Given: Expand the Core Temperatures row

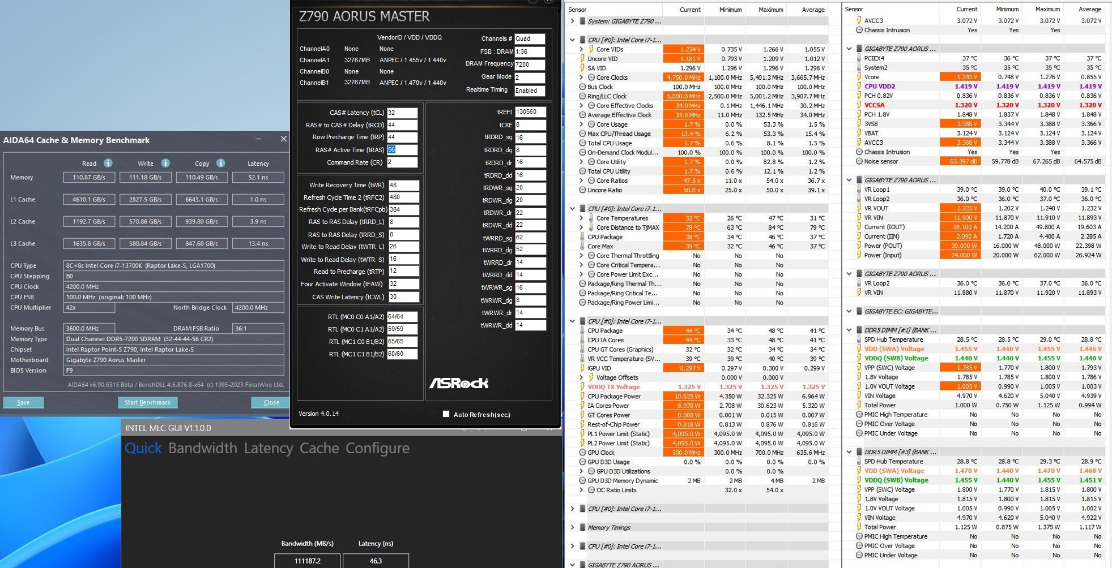Looking at the screenshot, I should pos(581,218).
